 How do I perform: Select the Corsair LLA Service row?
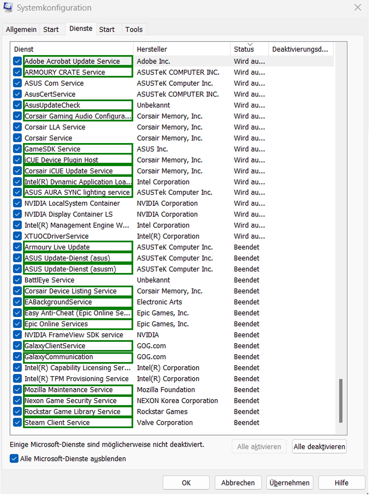[172, 127]
